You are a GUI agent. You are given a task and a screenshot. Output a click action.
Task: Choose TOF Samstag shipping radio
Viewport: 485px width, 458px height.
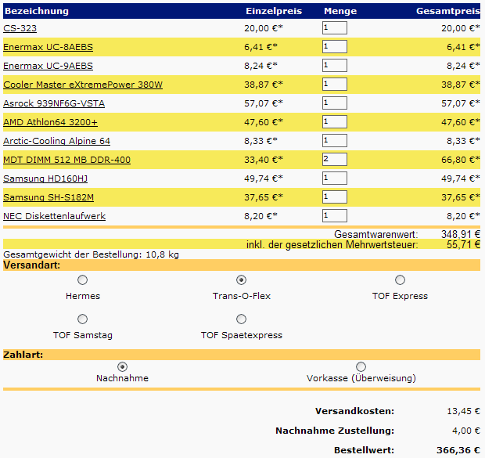[x=83, y=319]
